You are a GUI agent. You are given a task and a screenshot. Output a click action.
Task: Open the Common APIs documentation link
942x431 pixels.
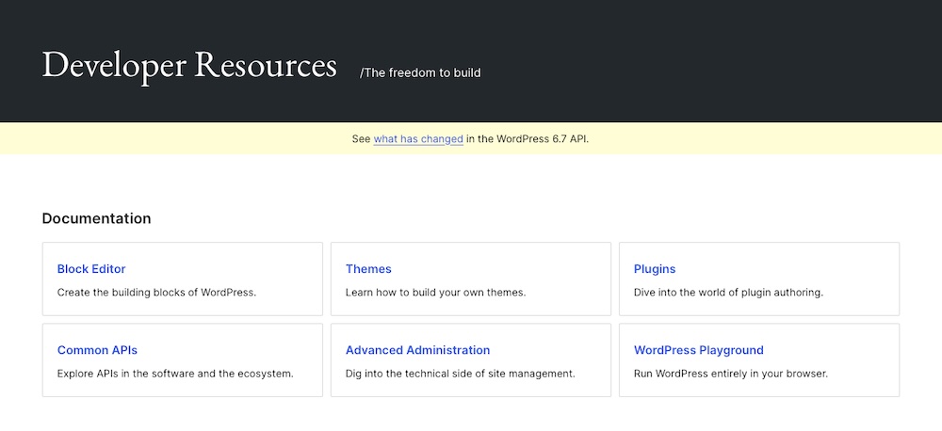click(97, 350)
